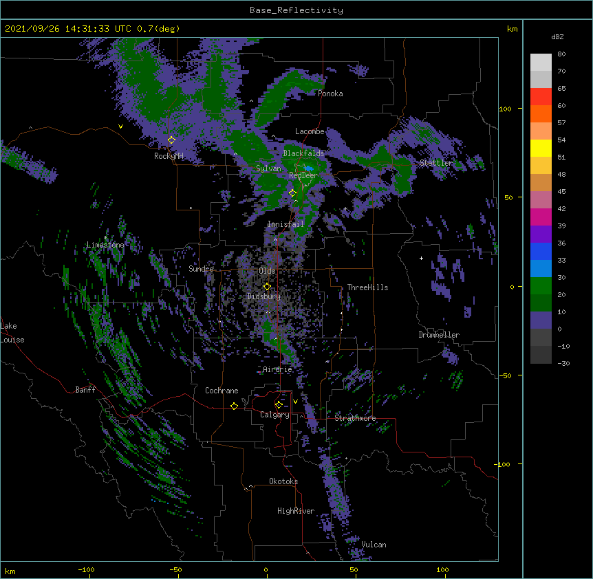Click the blue echo cell above RedDeer
This screenshot has height=579, width=593.
pos(309,168)
